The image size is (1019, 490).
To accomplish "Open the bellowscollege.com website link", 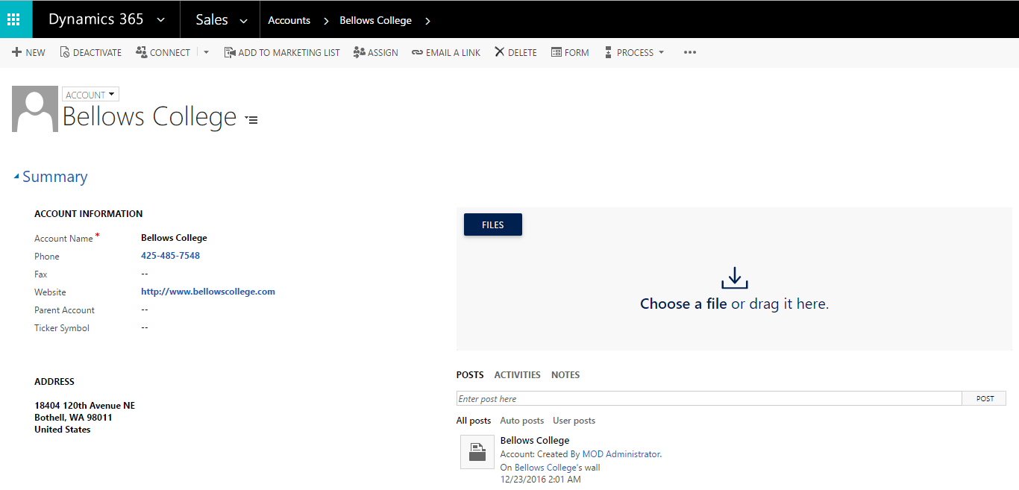I will pos(207,292).
